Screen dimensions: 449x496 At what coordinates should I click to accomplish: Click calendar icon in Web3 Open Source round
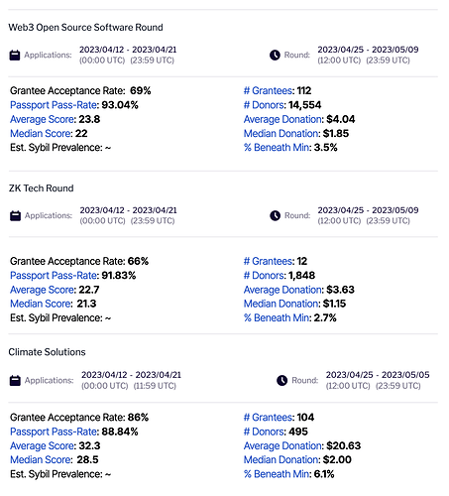pos(15,55)
